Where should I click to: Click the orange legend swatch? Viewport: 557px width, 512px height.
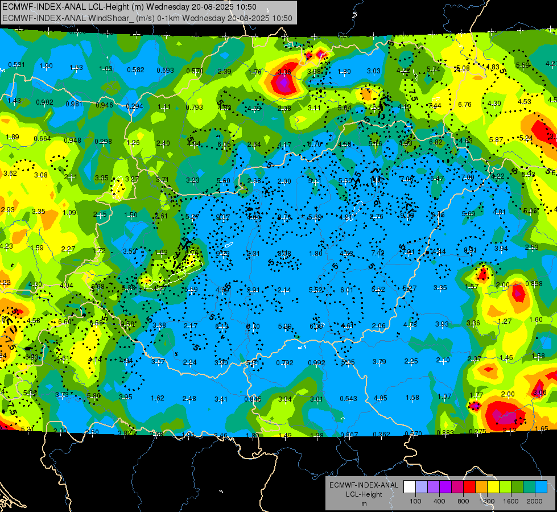click(x=481, y=487)
